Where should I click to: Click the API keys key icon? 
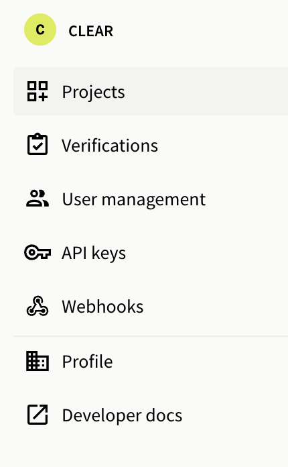[38, 252]
